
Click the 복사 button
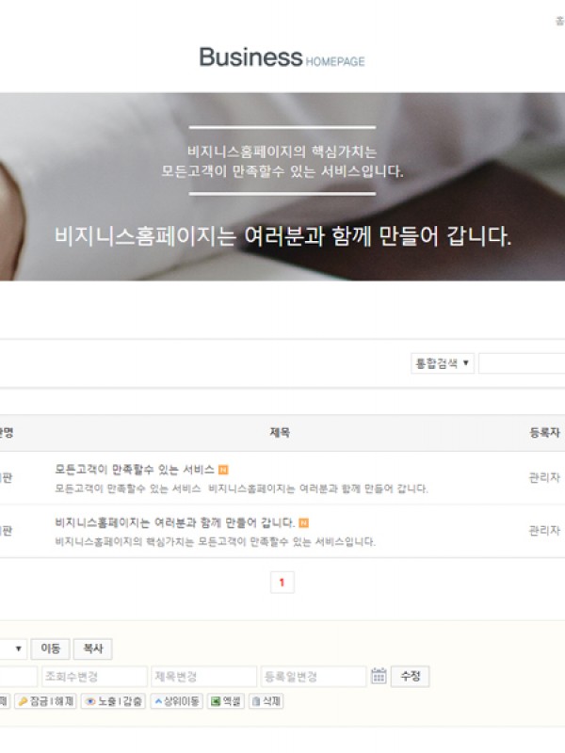click(x=92, y=649)
